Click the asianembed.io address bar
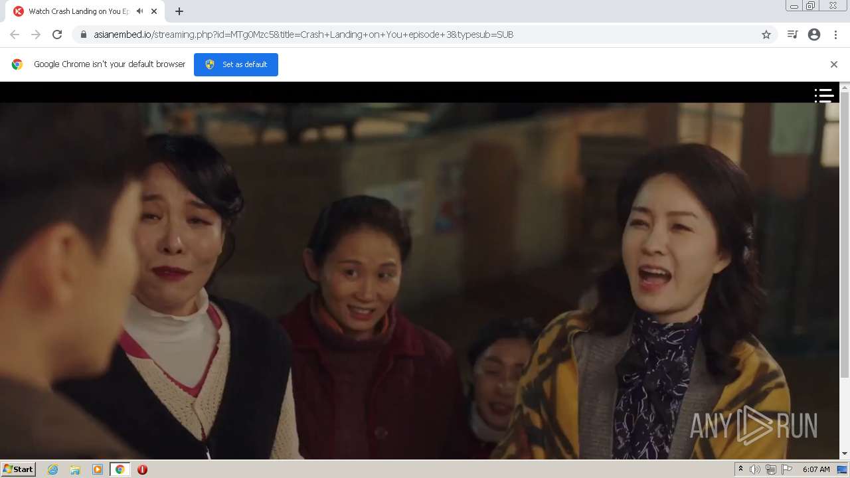850x478 pixels. [x=425, y=35]
